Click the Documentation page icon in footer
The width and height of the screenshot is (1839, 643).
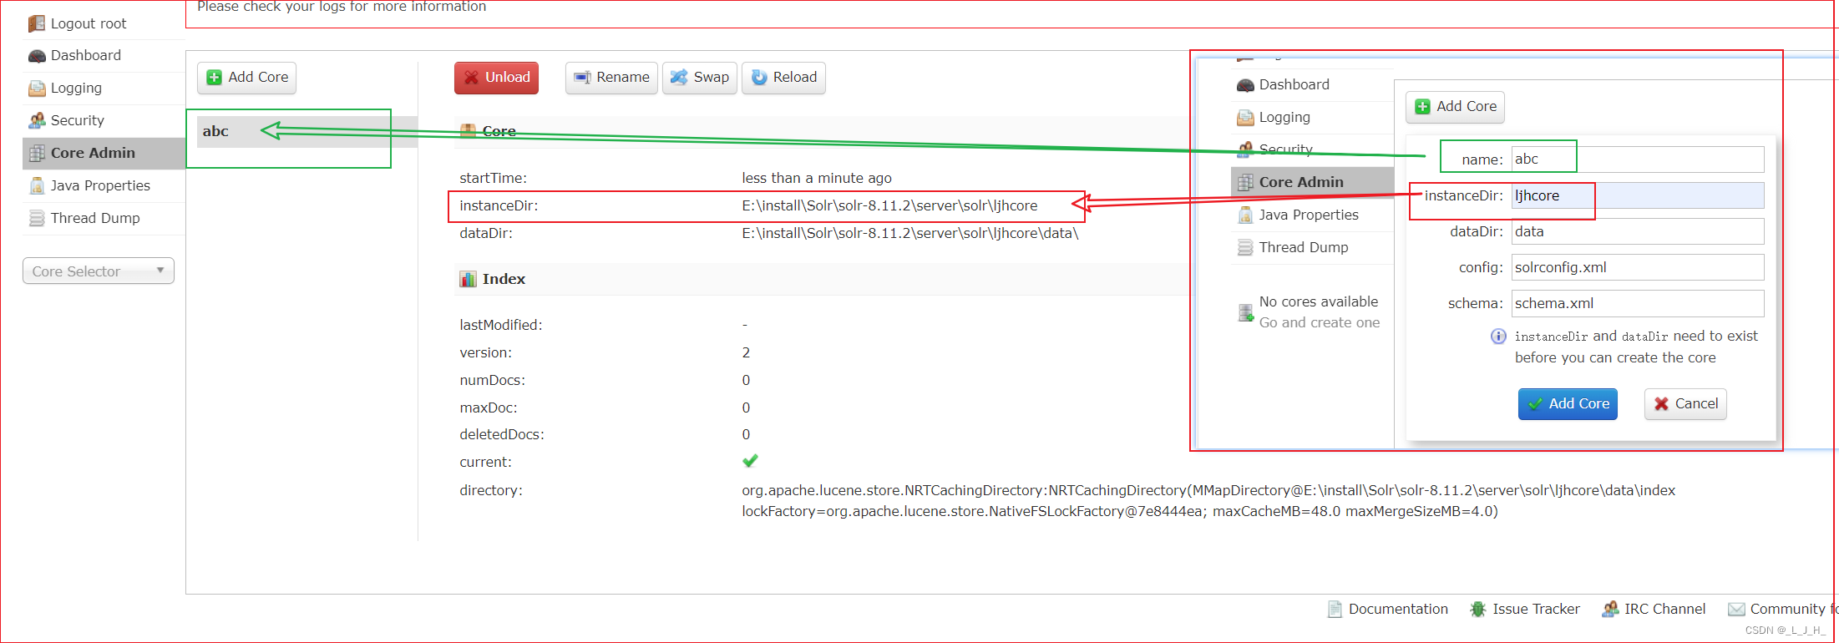(x=1335, y=610)
